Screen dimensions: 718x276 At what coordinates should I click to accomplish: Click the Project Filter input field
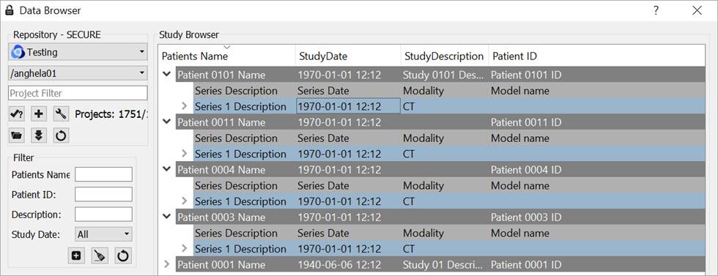pos(78,93)
